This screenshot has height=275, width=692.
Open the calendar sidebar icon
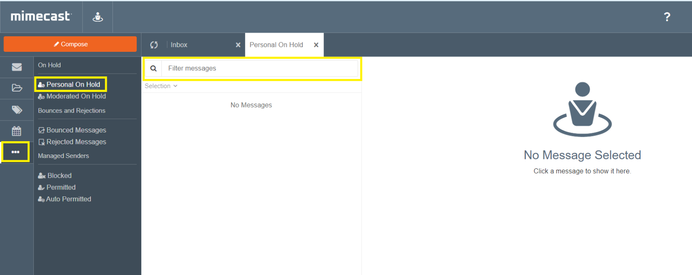point(16,131)
